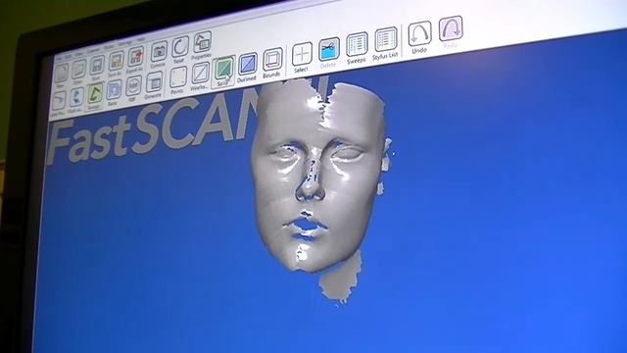Open the Stylus List icon
Screen dimensions: 627x353
pyautogui.click(x=386, y=39)
